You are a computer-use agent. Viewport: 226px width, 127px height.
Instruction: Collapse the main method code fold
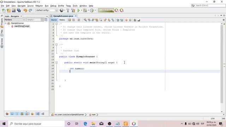[x=56, y=62]
